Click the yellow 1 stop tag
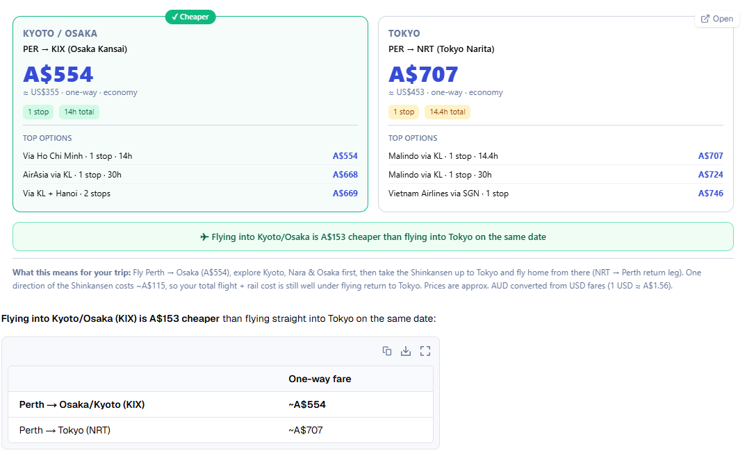The image size is (747, 455). click(404, 112)
